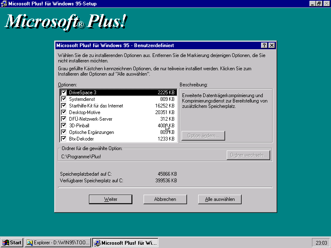Select the Optische Ergänzungen label
The height and width of the screenshot is (248, 331).
click(91, 132)
